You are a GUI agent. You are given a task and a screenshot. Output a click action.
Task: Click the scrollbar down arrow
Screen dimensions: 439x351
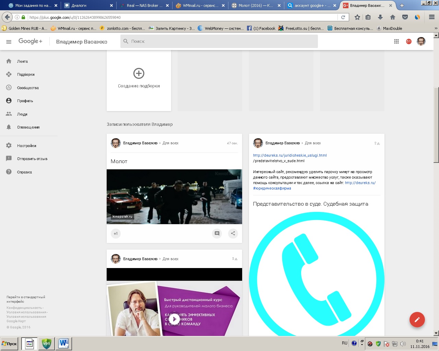(436, 333)
